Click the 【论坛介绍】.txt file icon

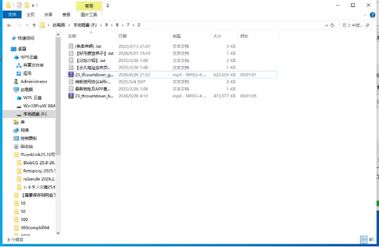pyautogui.click(x=71, y=60)
